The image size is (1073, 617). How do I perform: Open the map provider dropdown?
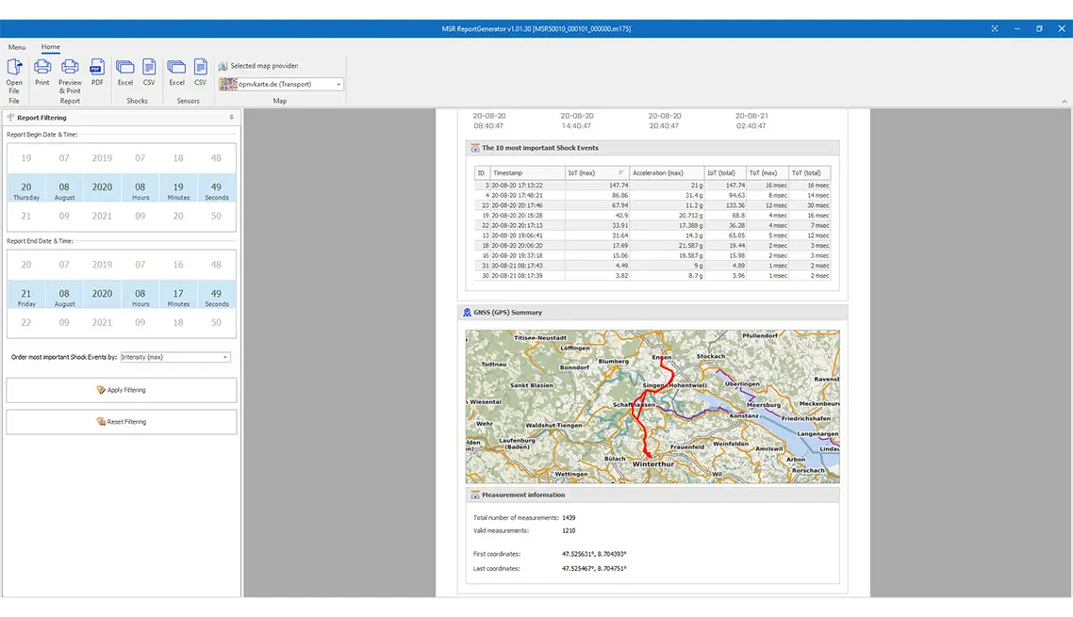(x=338, y=85)
